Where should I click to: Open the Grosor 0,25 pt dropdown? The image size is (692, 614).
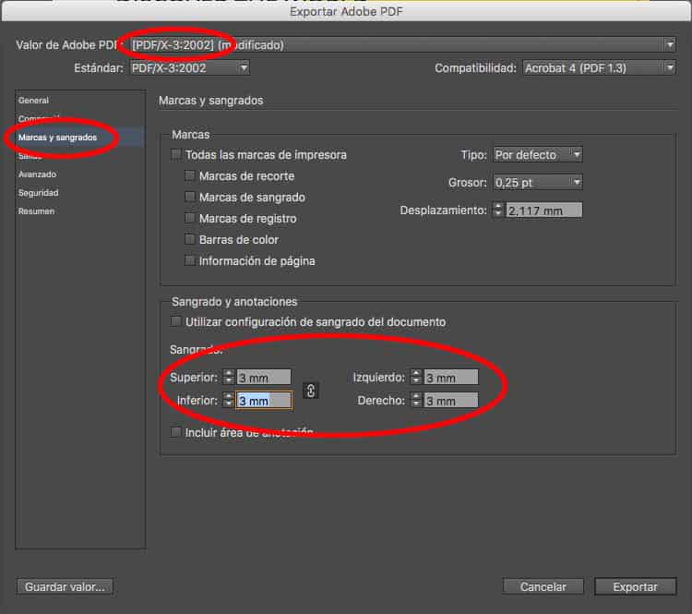[x=538, y=182]
